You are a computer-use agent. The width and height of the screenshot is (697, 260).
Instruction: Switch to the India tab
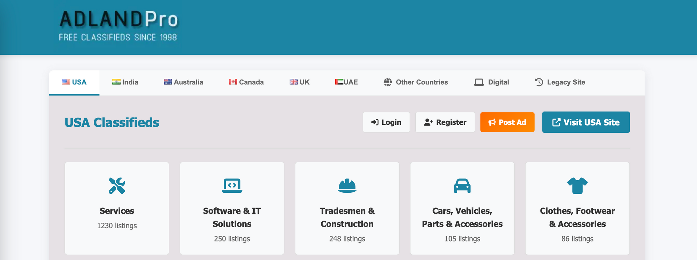125,82
